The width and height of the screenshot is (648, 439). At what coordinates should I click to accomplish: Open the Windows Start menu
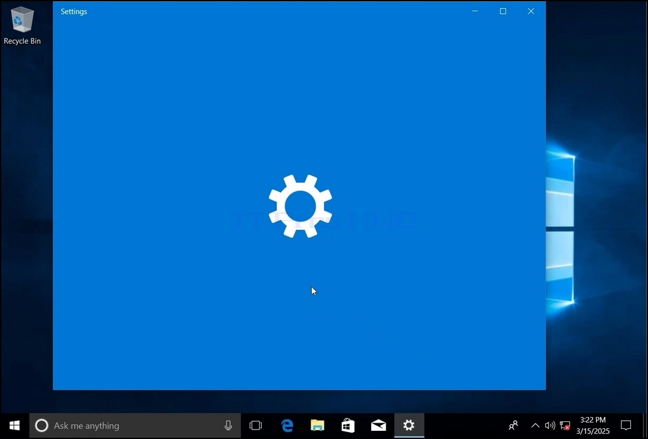pos(14,425)
